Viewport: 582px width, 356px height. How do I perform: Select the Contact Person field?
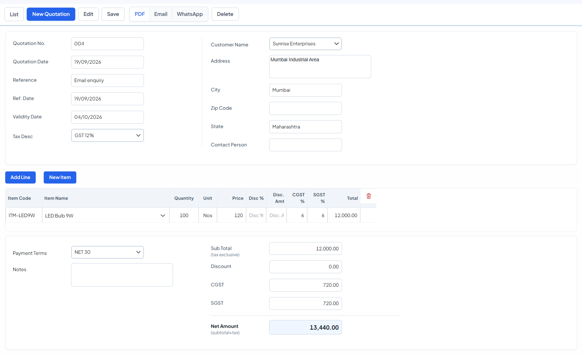point(305,145)
